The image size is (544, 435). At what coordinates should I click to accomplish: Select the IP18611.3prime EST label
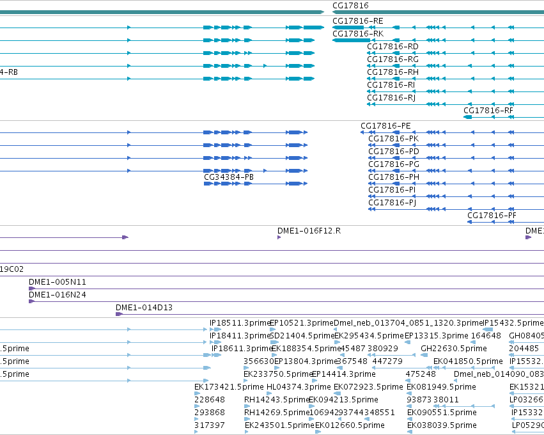coord(242,349)
